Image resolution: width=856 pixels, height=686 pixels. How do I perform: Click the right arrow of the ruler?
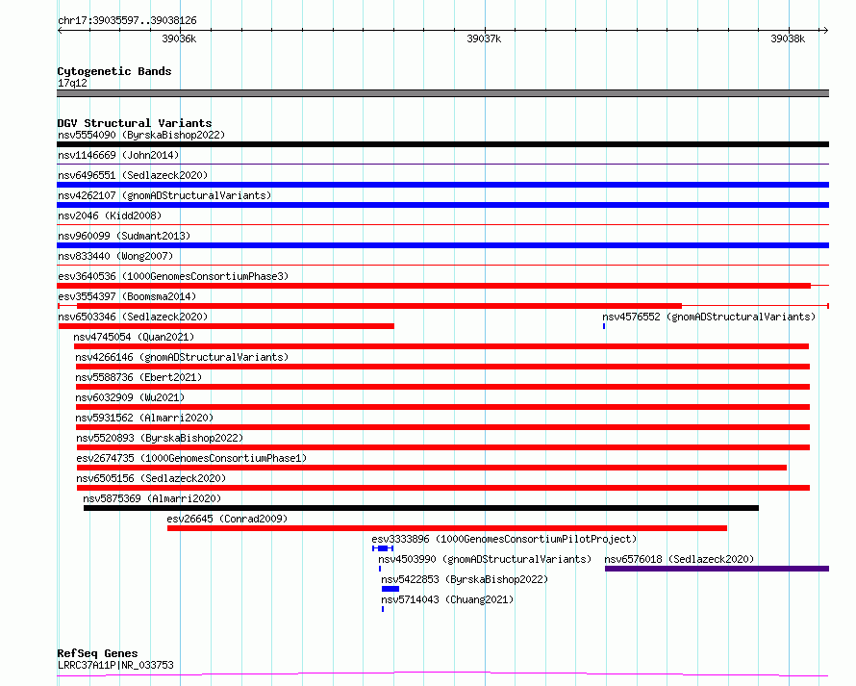tap(825, 31)
